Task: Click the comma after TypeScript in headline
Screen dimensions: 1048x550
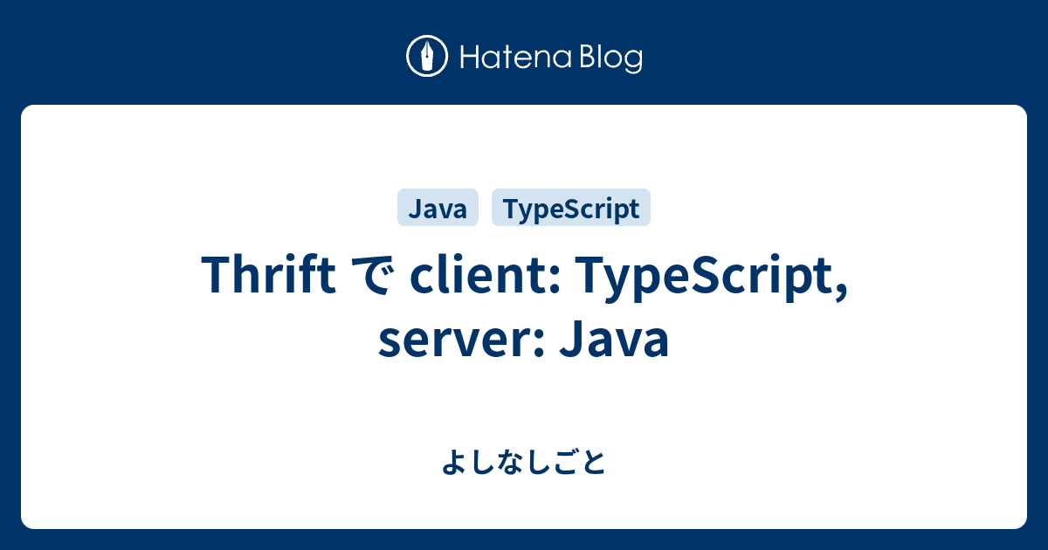Action: tap(840, 290)
